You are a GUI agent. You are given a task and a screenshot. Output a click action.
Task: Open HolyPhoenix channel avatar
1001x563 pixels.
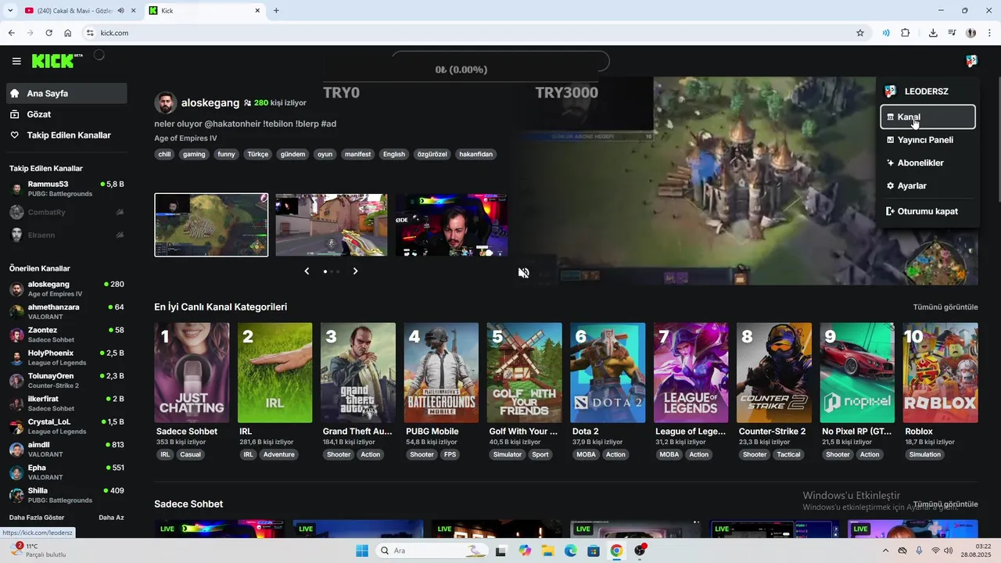tap(16, 357)
